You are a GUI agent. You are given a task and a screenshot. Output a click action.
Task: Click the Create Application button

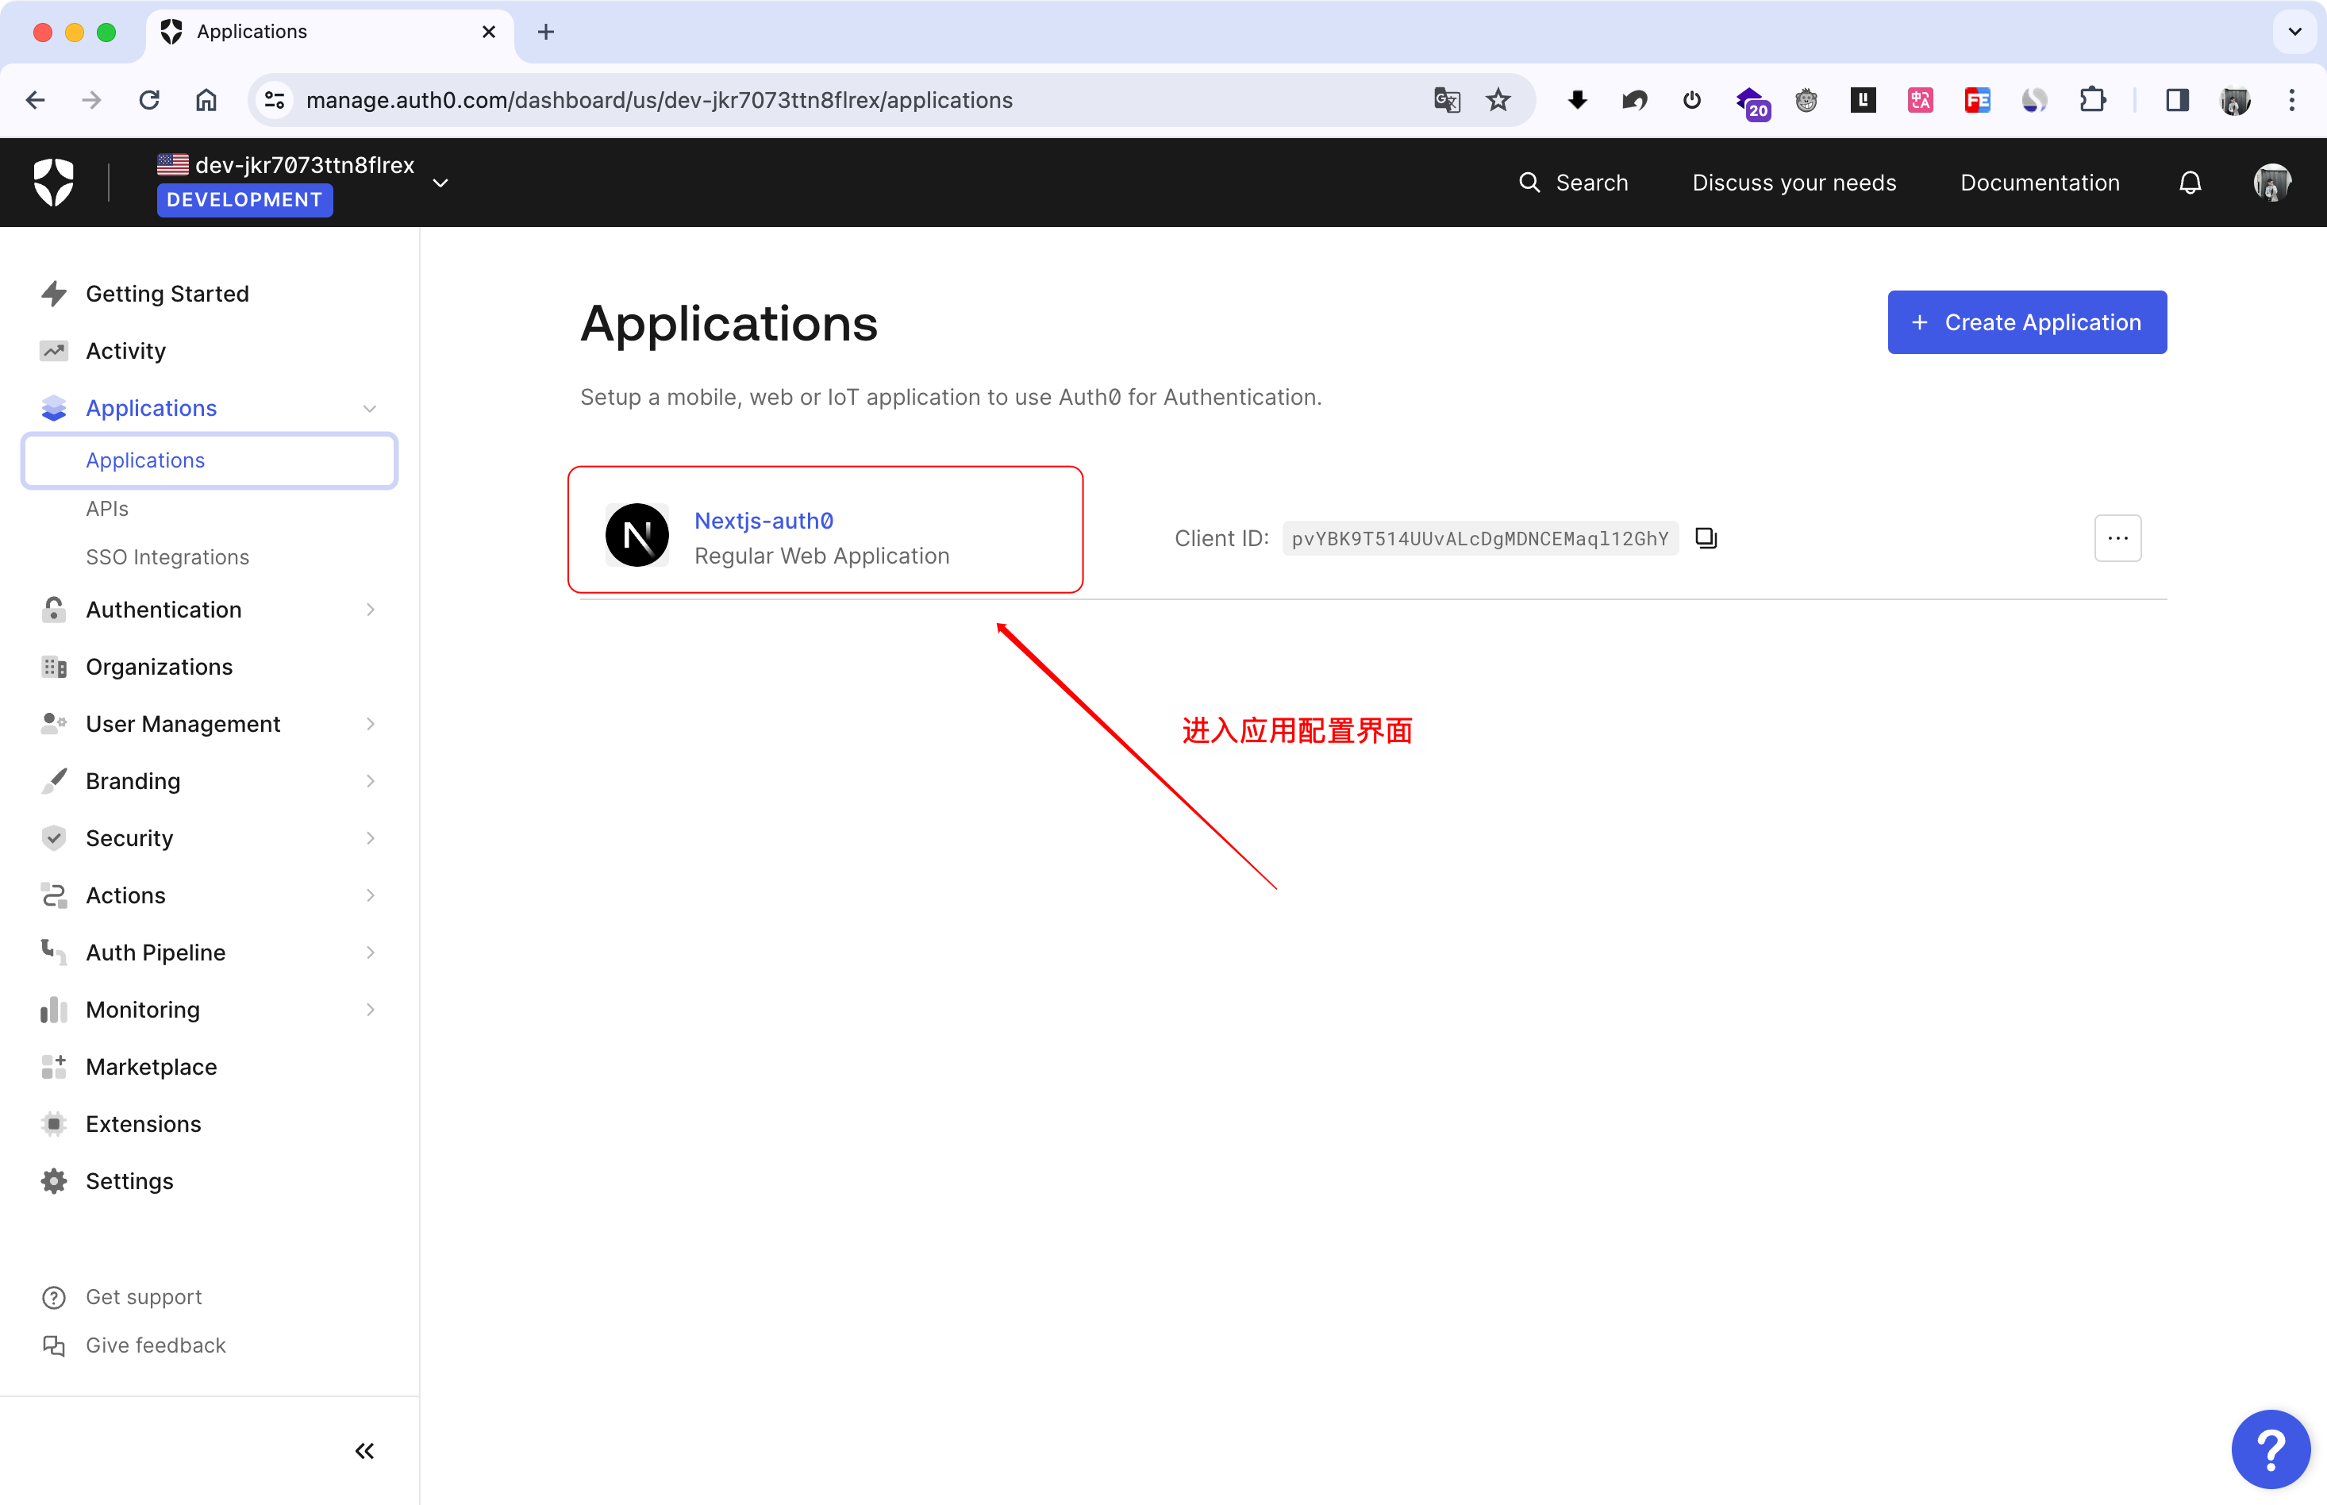(2027, 321)
